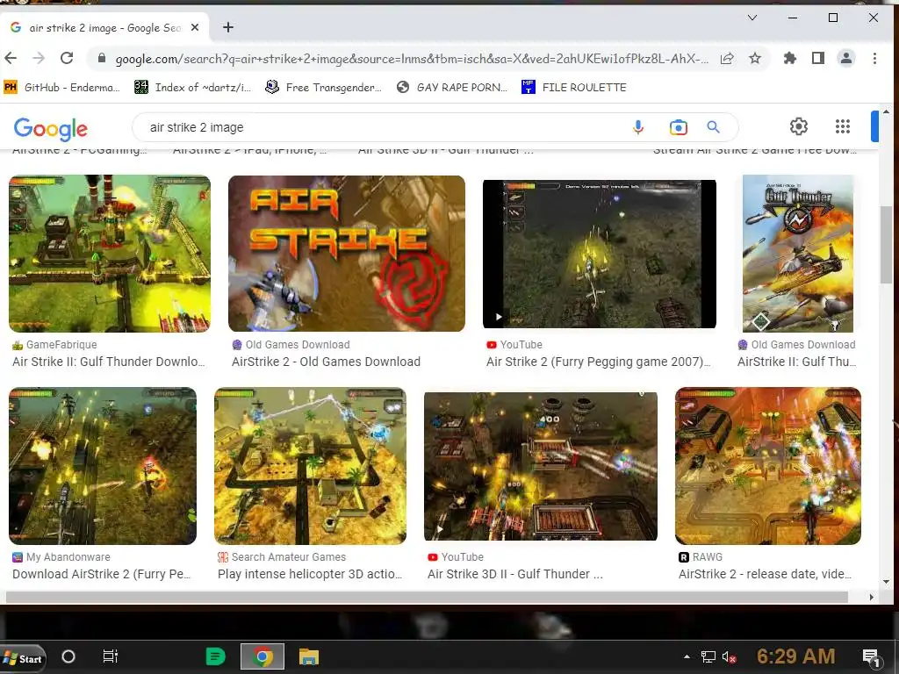Click the Google logo
This screenshot has width=899, height=674.
click(50, 128)
